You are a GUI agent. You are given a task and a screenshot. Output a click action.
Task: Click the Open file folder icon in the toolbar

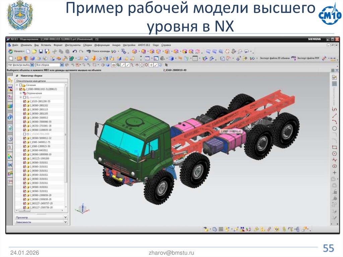(x=34, y=51)
